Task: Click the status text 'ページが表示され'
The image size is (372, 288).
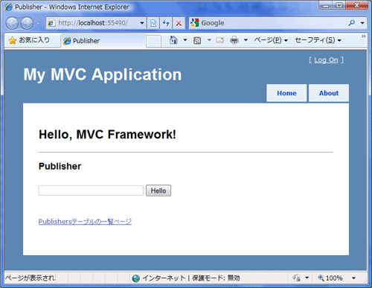Action: coord(31,278)
